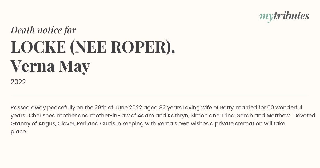Select the phrase 'married for 60 wonderful'
This screenshot has width=320, height=168.
[267, 108]
